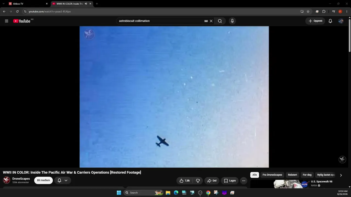Open the Chrome profile F avatar
351x197 pixels.
(x=340, y=11)
